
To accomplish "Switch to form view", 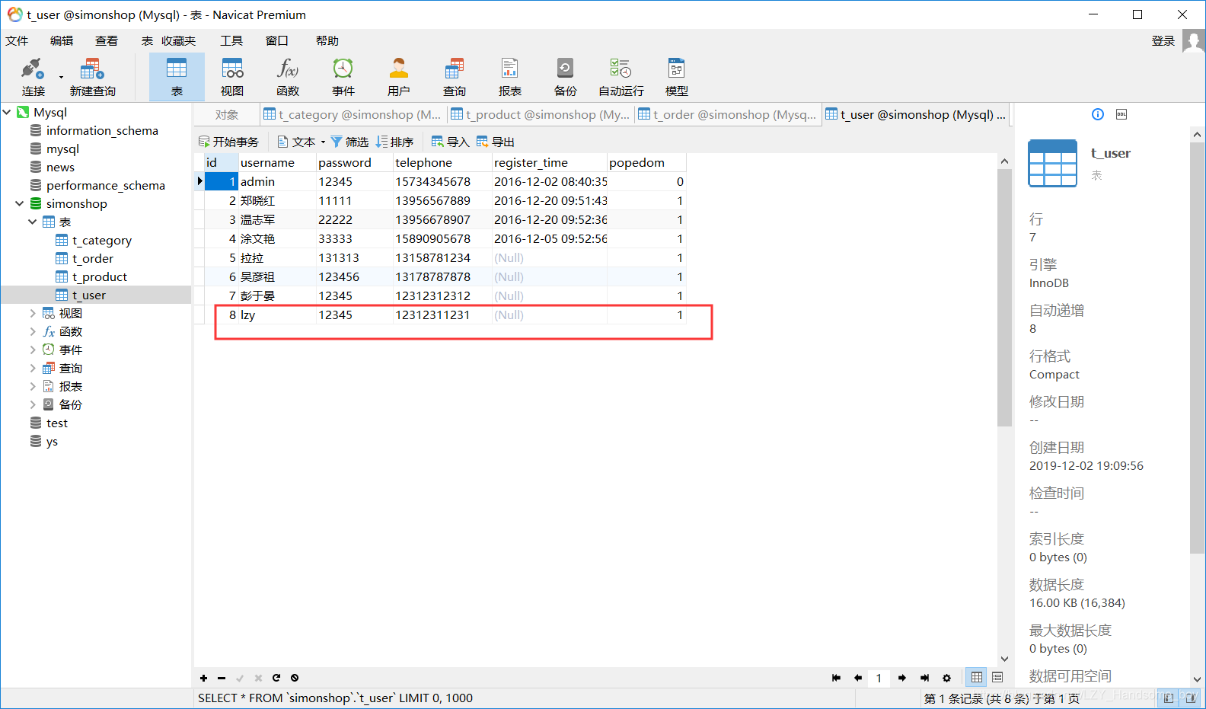I will click(x=997, y=677).
